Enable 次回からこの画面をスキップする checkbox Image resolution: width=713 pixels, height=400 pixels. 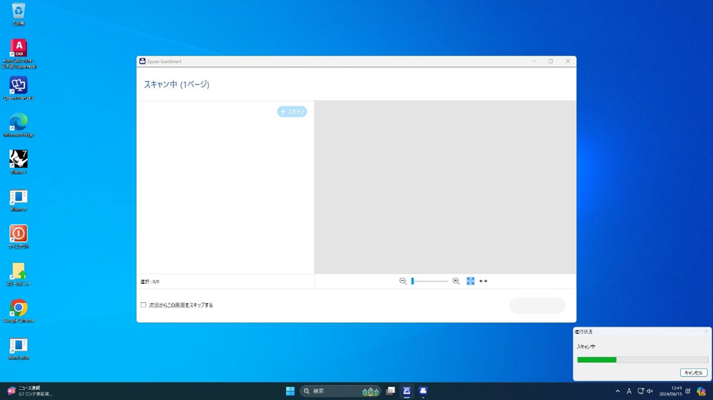coord(143,305)
